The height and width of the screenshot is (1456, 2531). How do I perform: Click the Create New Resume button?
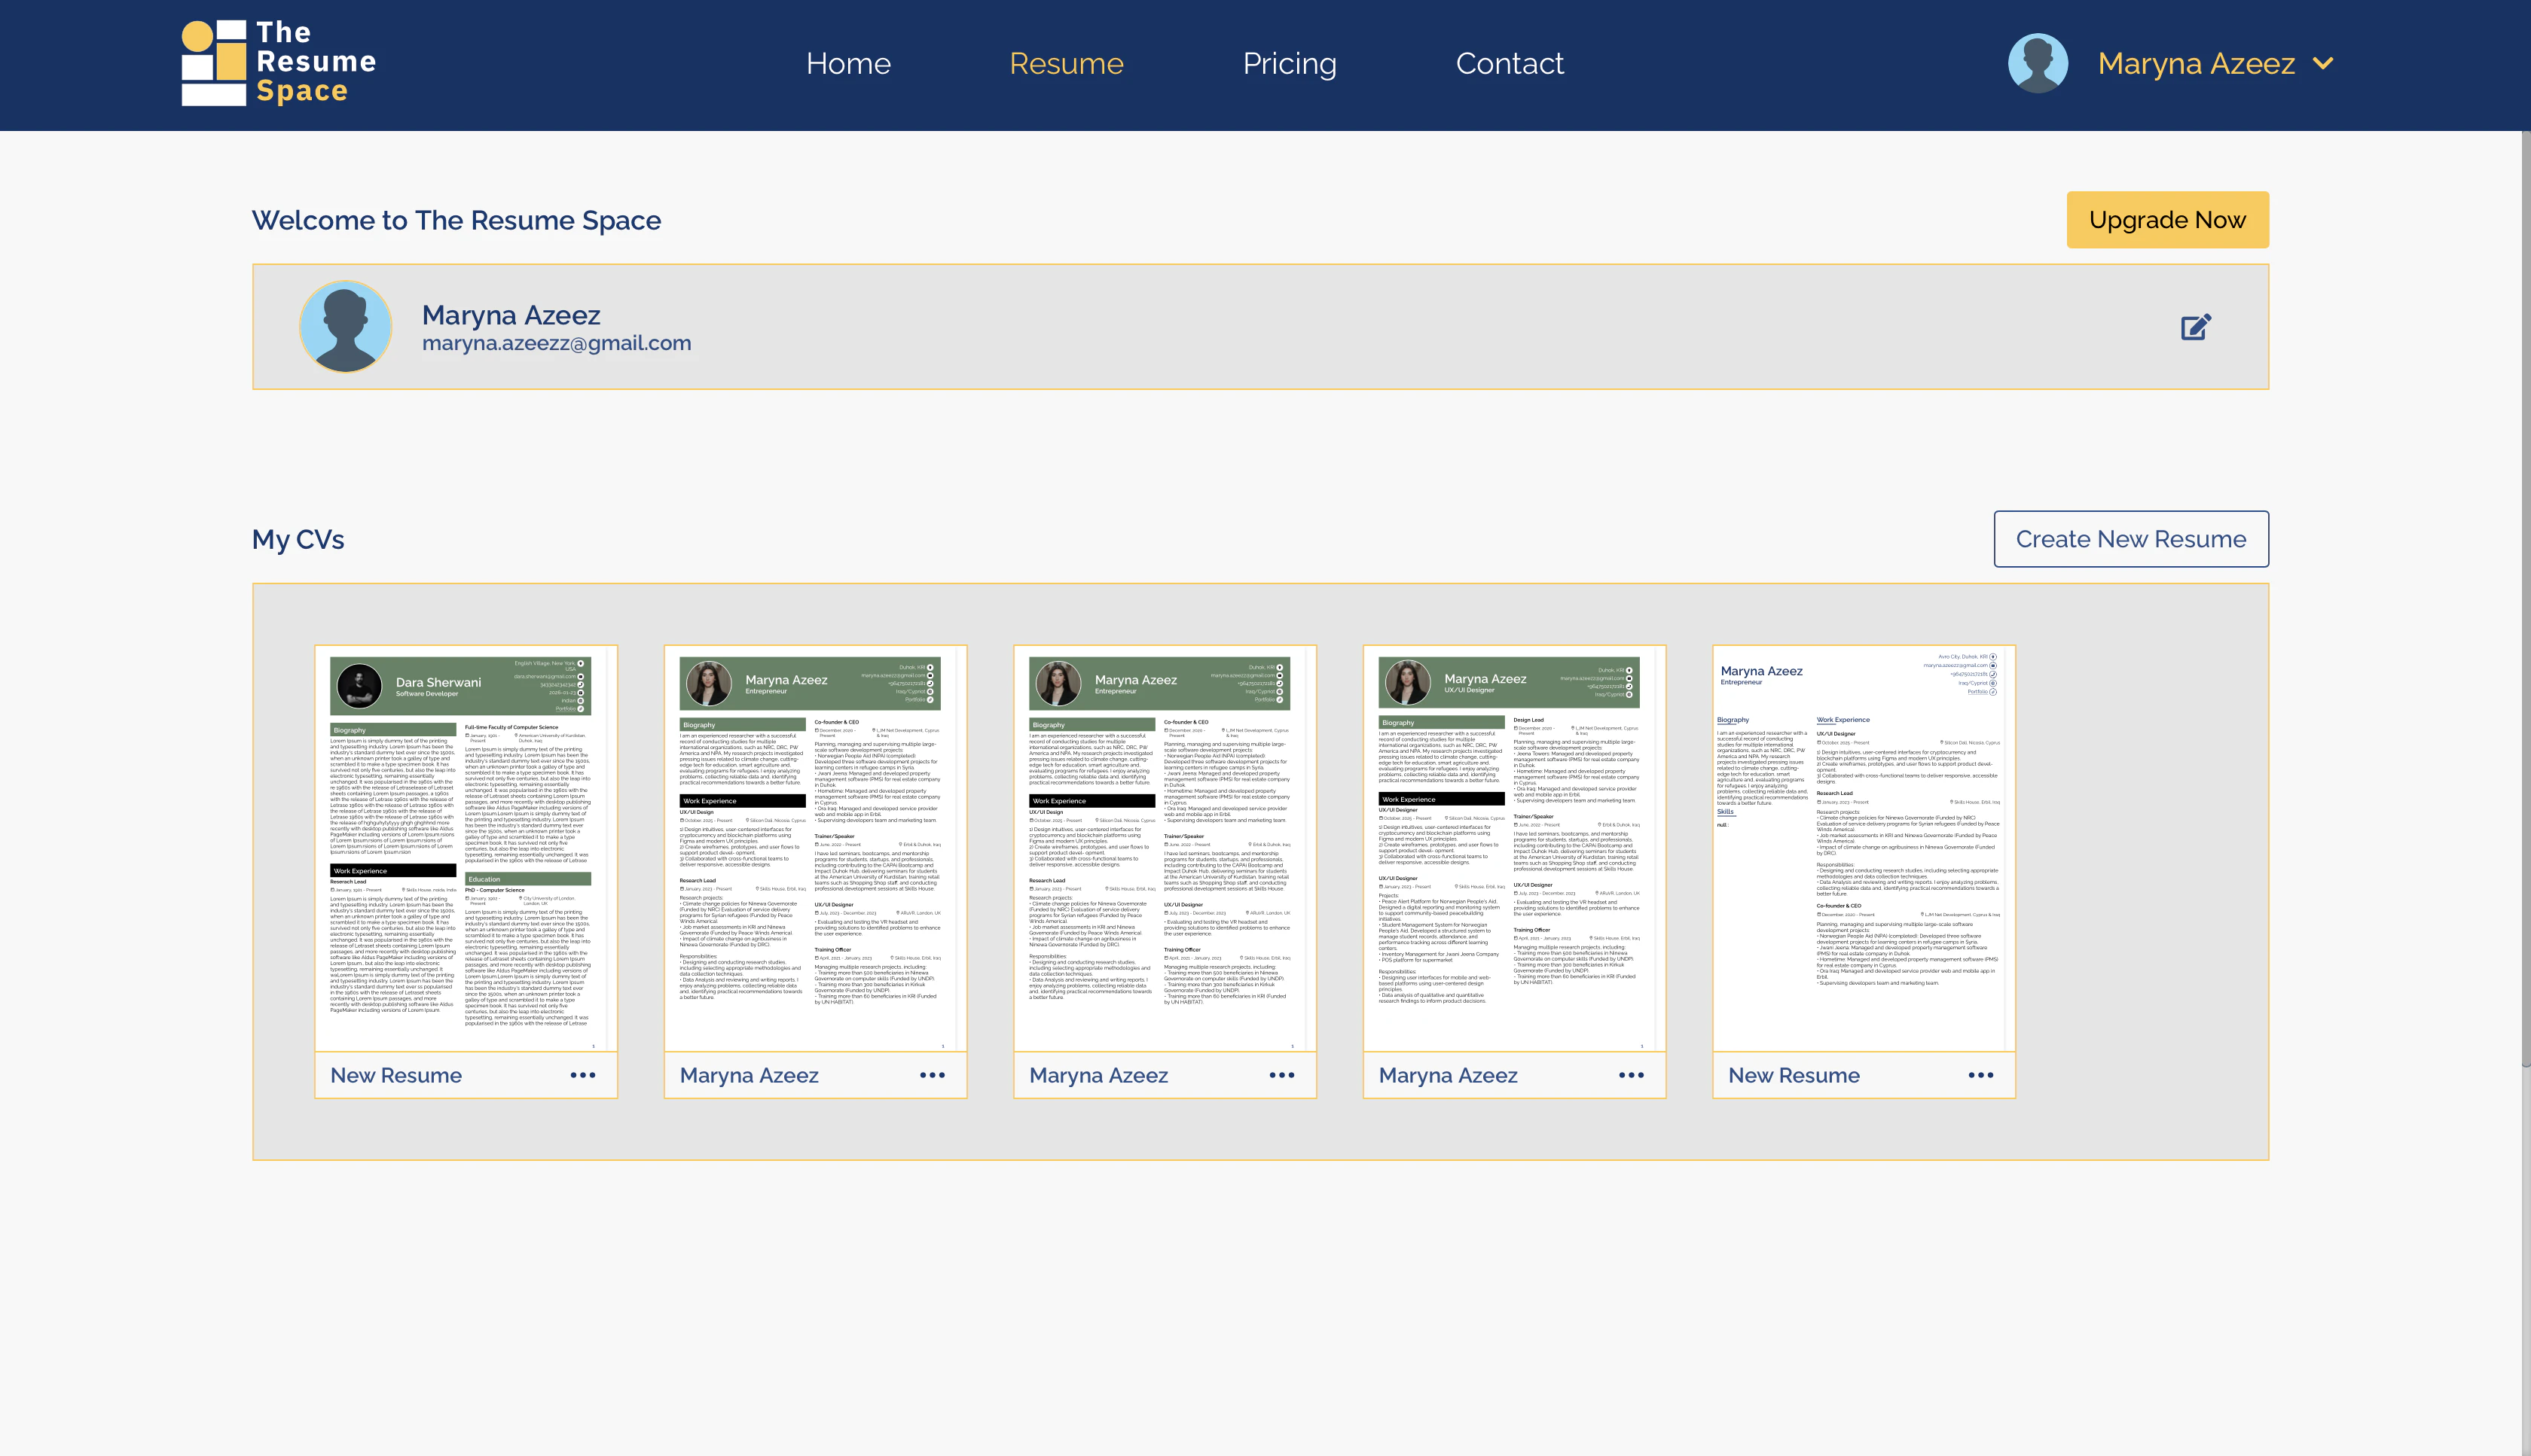click(x=2131, y=538)
